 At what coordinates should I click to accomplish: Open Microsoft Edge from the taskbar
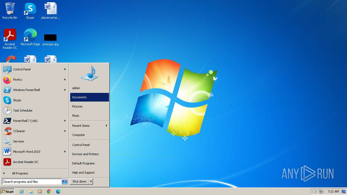58,191
